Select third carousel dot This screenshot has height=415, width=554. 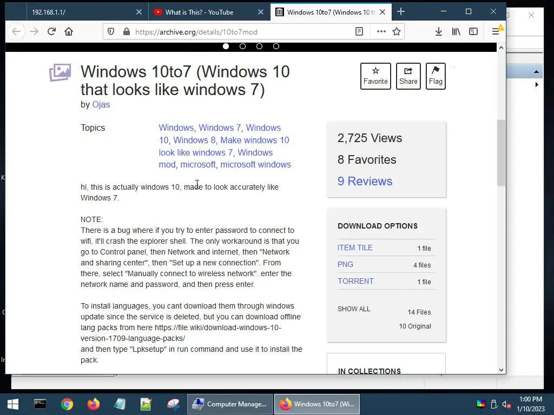click(x=259, y=46)
